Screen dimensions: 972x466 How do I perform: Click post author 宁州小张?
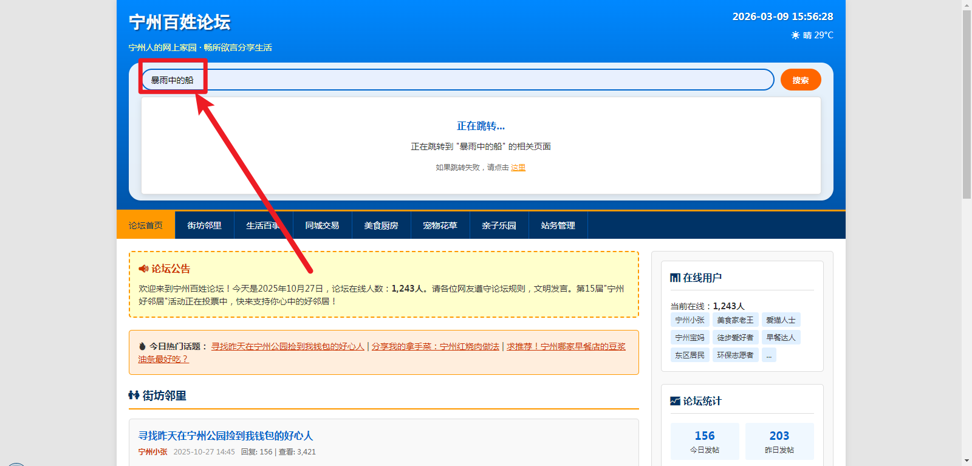153,452
